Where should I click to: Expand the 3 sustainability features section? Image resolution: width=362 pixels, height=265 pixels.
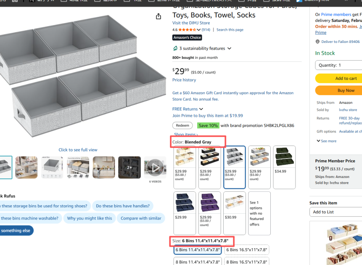tap(229, 48)
